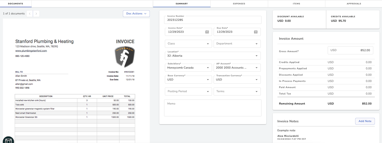Go to the previous document arrow
Screen dimensions: 382x143
(x=30, y=14)
